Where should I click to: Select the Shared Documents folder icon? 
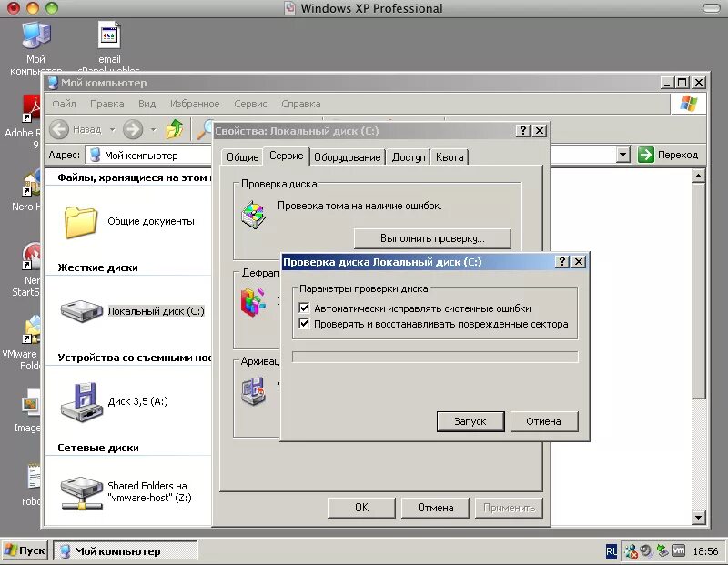click(81, 222)
